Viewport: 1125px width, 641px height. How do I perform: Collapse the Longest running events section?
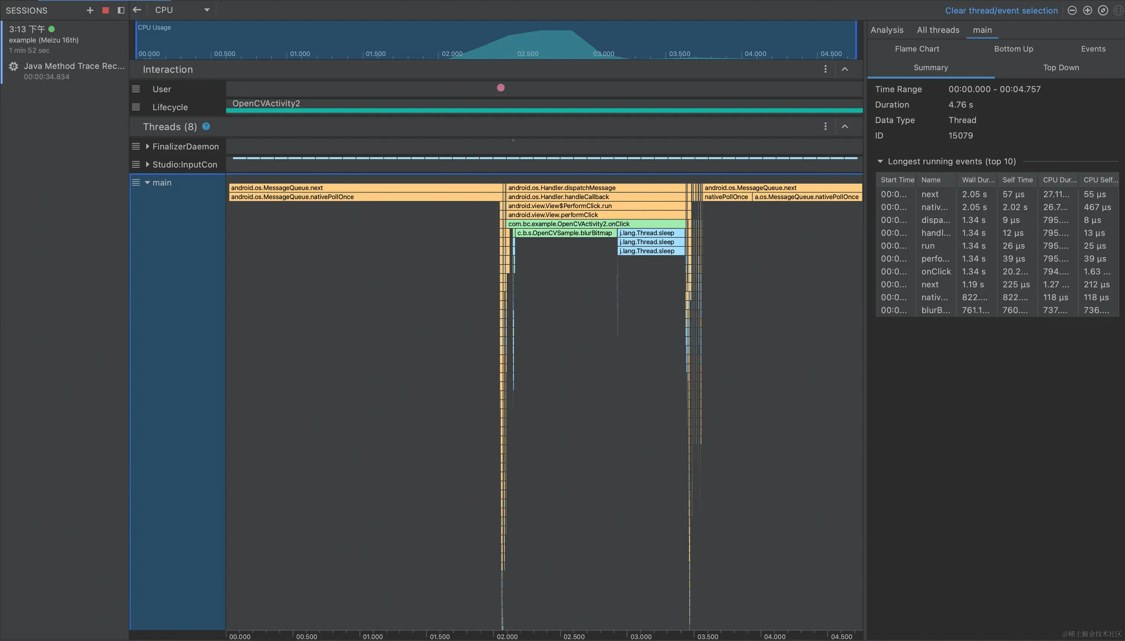[x=880, y=161]
